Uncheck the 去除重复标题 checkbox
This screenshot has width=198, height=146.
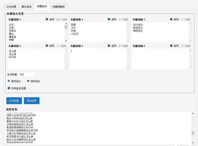pyautogui.click(x=9, y=88)
